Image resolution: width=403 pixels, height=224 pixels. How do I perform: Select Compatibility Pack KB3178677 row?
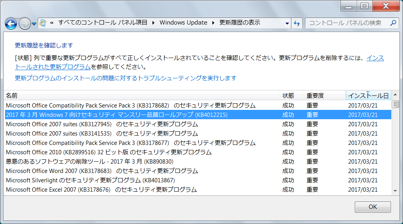198,143
